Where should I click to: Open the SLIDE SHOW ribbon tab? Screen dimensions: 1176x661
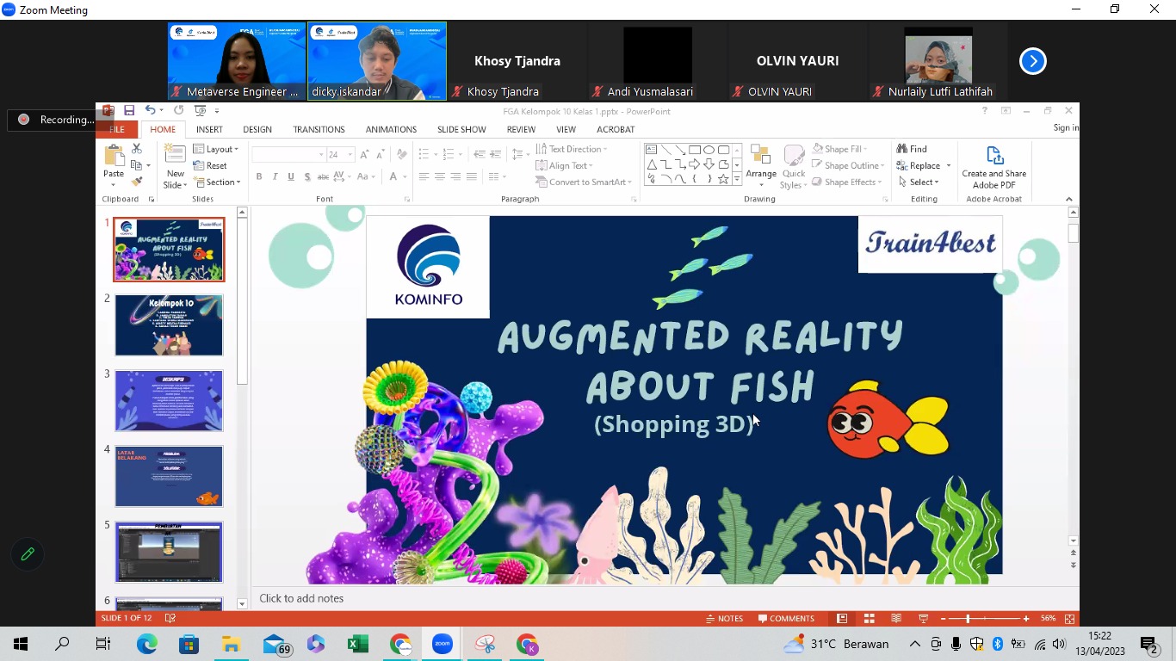[461, 129]
